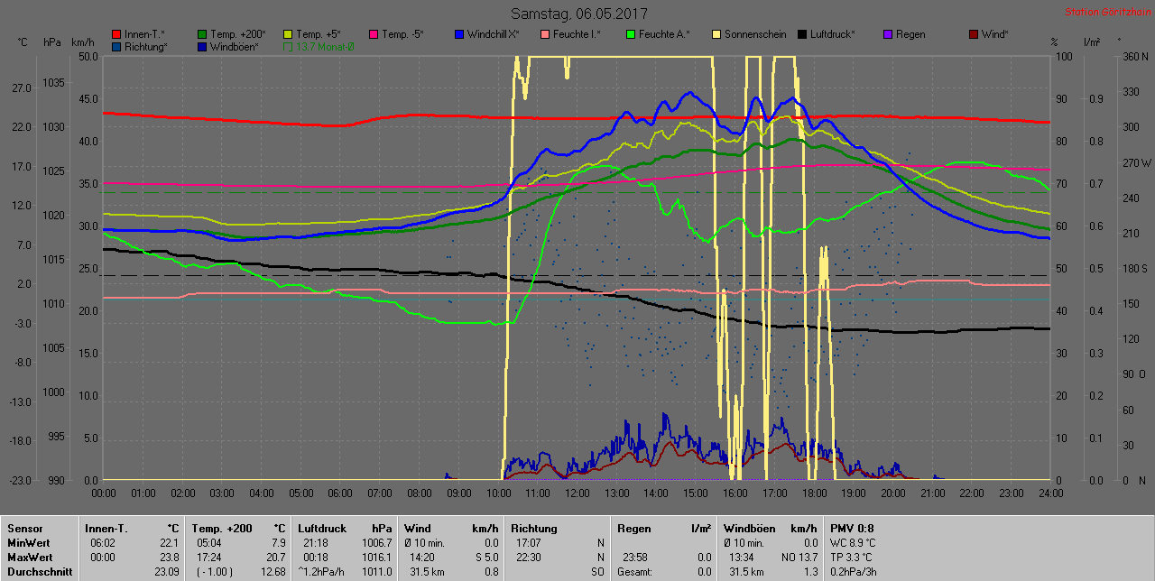The image size is (1155, 581).
Task: Click the red Innen-T. legend swatch
Action: click(x=116, y=34)
